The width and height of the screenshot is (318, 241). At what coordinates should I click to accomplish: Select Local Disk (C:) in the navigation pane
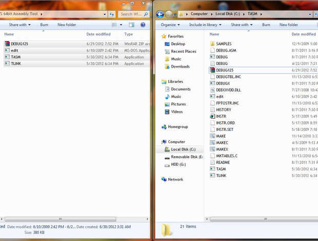(x=180, y=149)
